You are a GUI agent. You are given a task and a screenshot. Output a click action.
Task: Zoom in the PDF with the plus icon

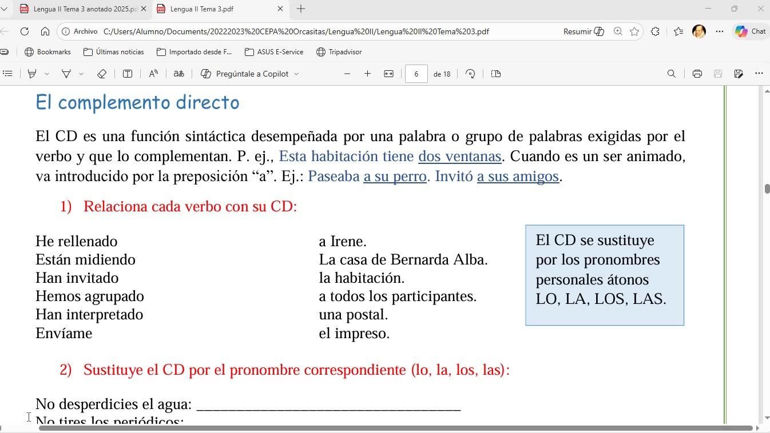367,74
